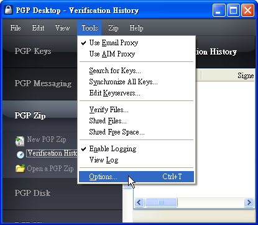Click the Open a PGP Zip folder icon

[20, 169]
